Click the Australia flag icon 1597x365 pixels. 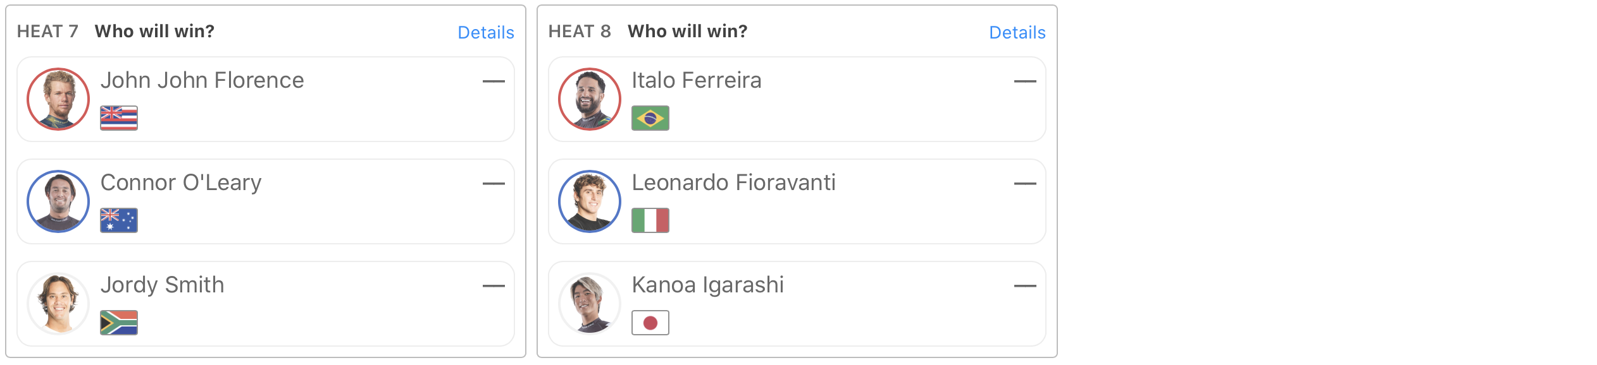[119, 220]
